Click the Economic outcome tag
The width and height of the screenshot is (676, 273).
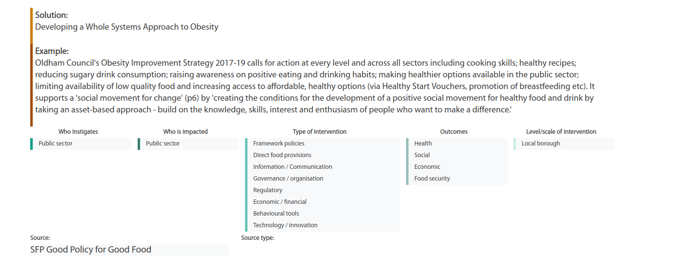pos(457,167)
